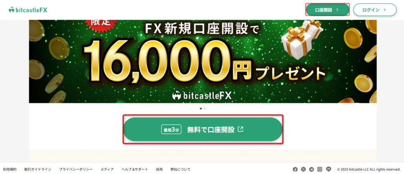This screenshot has width=404, height=174.
Task: Go to ヘルプ&サポート in the footer
Action: [135, 169]
